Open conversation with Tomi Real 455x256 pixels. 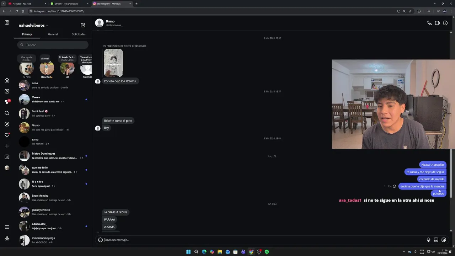tap(53, 113)
